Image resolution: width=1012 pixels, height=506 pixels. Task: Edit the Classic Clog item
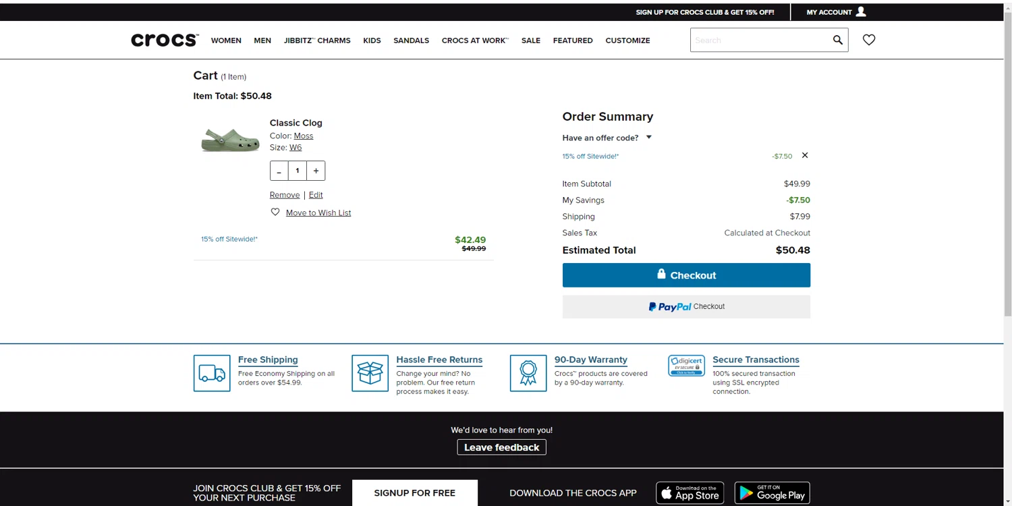[316, 195]
